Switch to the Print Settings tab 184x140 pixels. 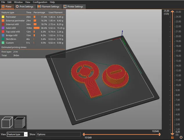25,7
